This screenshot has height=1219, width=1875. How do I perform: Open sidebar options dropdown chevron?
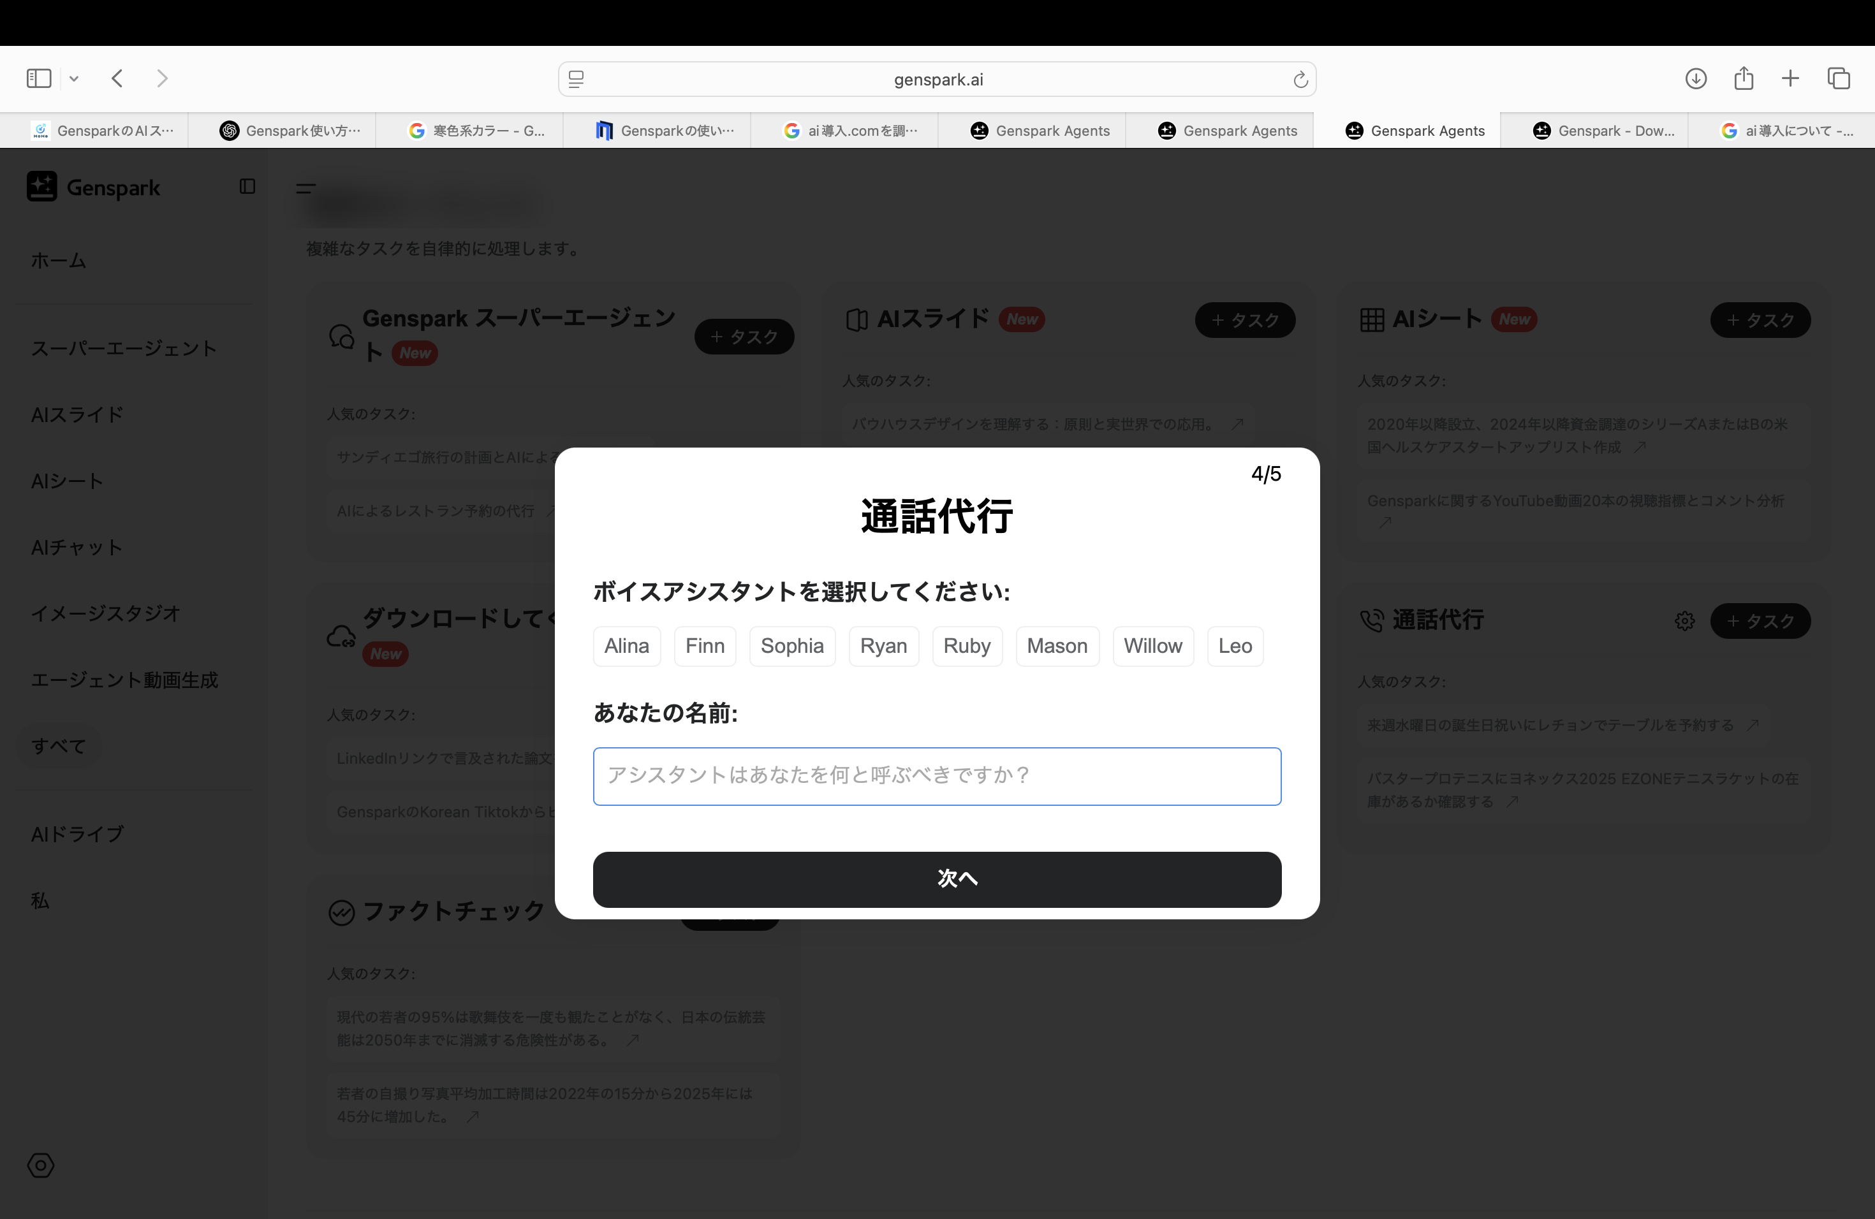click(x=74, y=78)
